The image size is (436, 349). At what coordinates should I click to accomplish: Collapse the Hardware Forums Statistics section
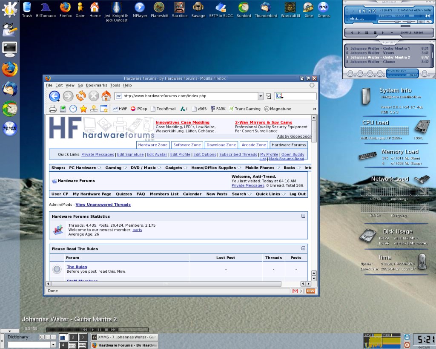pos(303,216)
